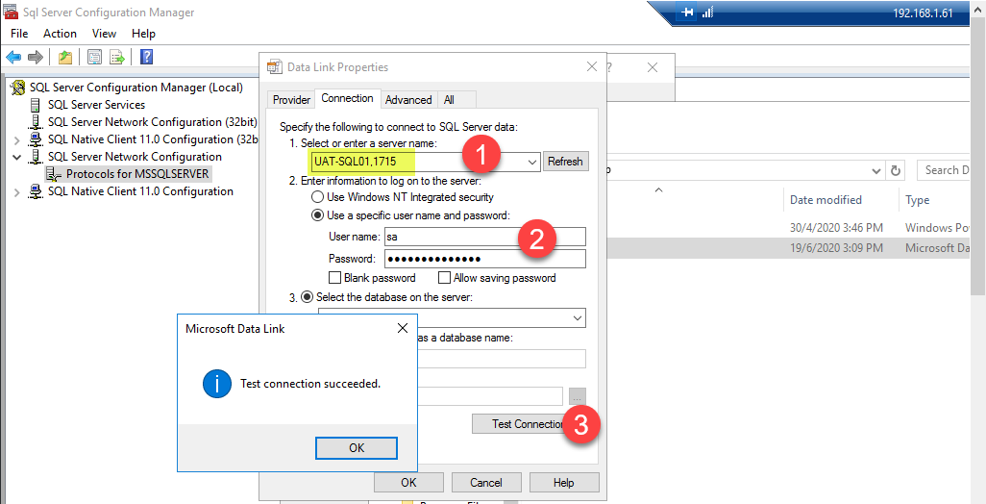Image resolution: width=986 pixels, height=504 pixels.
Task: Click Cancel in Data Link Properties dialog
Action: [486, 483]
